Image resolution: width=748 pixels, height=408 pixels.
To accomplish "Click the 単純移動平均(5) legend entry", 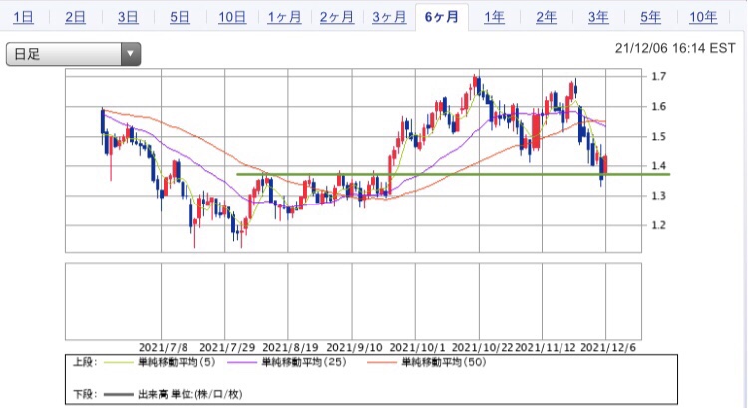I will coord(177,363).
